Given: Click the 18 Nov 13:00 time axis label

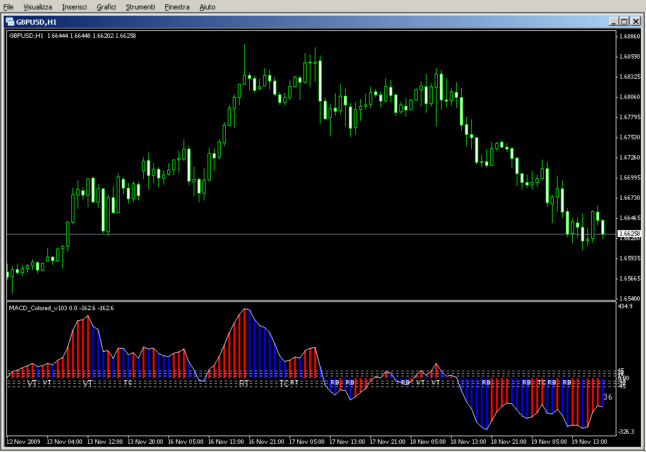Looking at the screenshot, I should [468, 442].
